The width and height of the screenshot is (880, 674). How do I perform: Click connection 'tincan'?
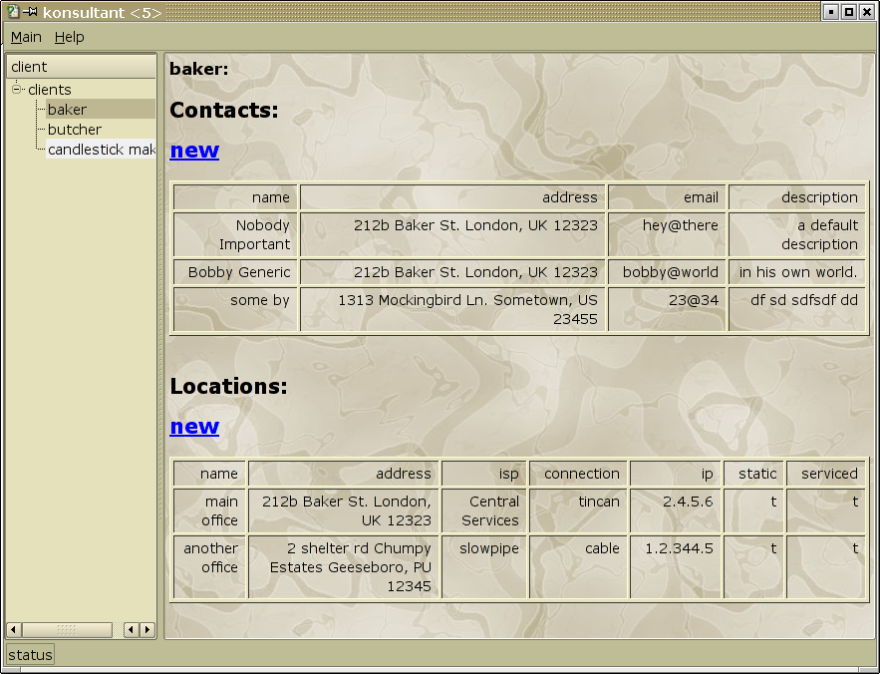coord(599,502)
